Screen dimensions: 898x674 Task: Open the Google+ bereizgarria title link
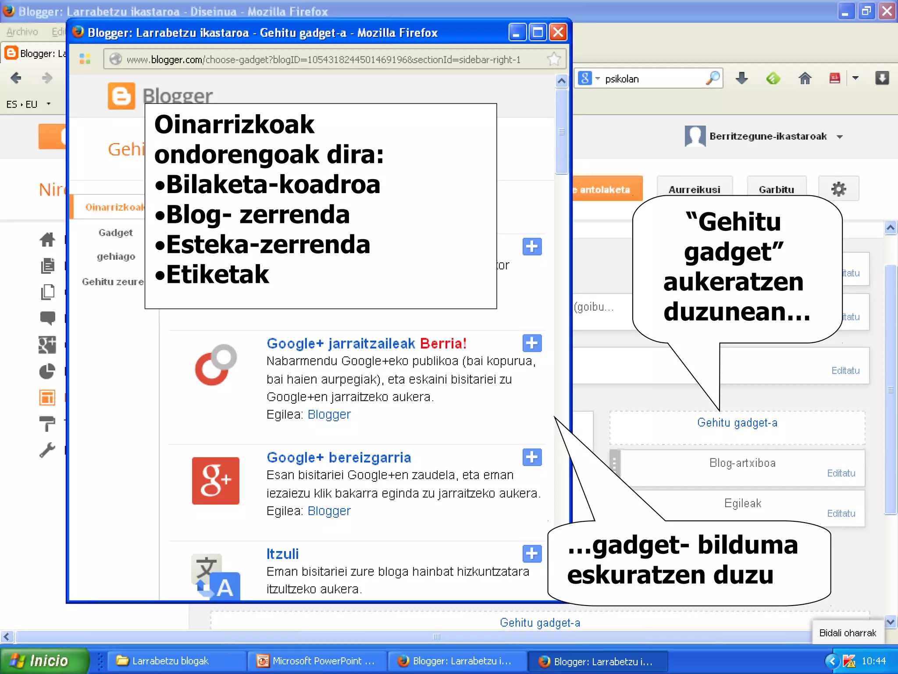(x=339, y=457)
